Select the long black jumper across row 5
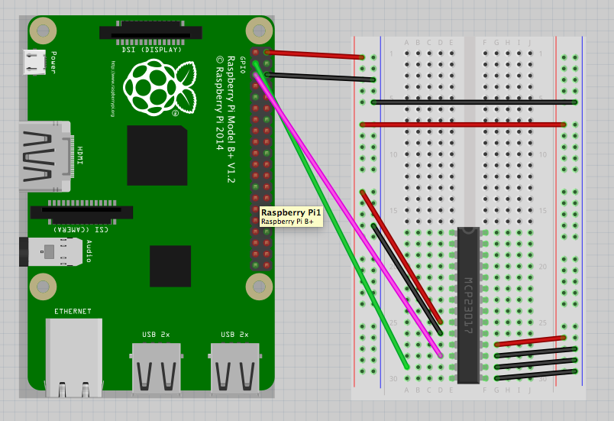 pos(474,102)
